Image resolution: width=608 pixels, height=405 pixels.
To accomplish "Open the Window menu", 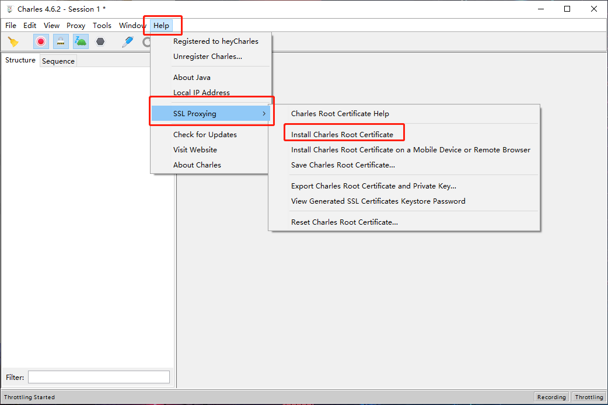I will click(132, 26).
